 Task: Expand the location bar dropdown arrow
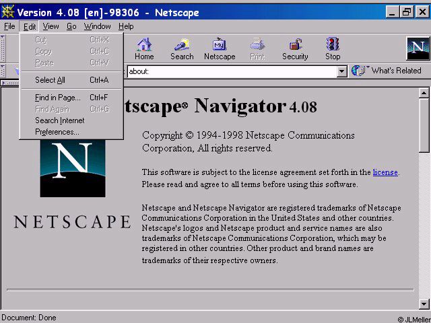341,72
